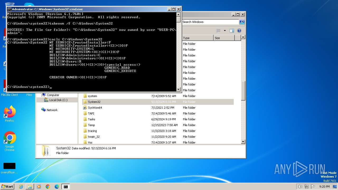338x190 pixels.
Task: Launch Windows Media Player from the taskbar
Action: [x=39, y=187]
